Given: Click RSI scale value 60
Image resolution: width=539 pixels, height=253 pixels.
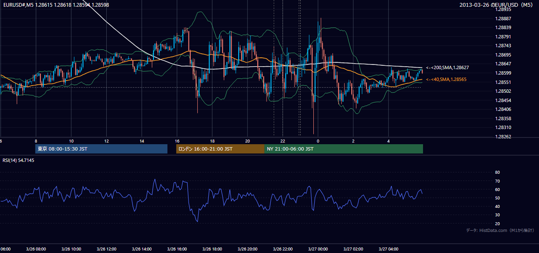Looking at the screenshot, I should 497,189.
